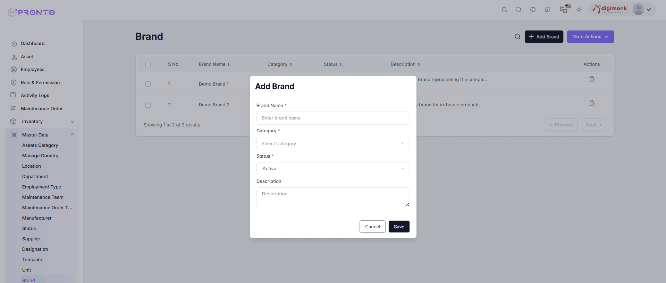Sort by Description column arrows
The width and height of the screenshot is (666, 283).
point(419,64)
